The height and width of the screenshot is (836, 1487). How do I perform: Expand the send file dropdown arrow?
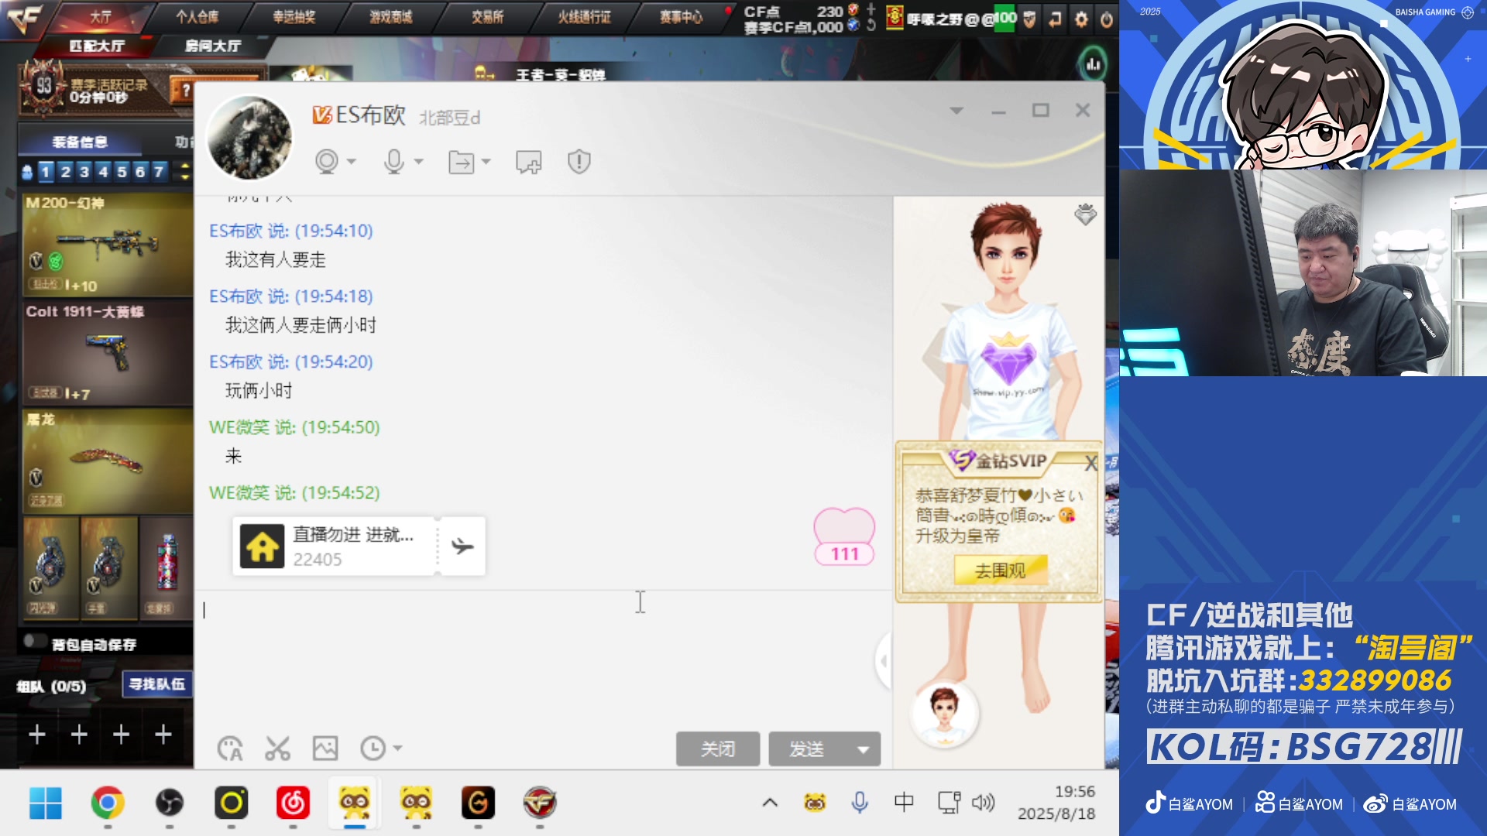pyautogui.click(x=486, y=162)
